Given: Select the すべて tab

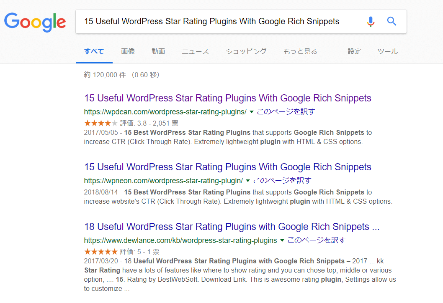Looking at the screenshot, I should pyautogui.click(x=94, y=52).
